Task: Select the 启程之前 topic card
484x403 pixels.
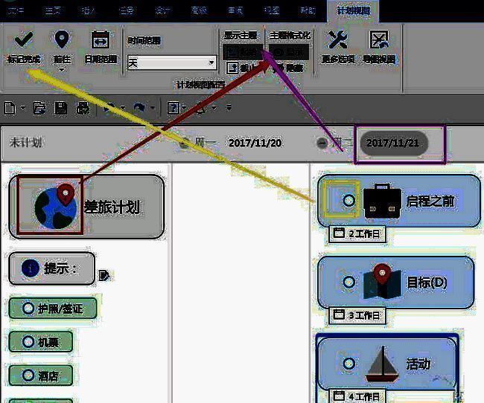Action: click(x=398, y=201)
